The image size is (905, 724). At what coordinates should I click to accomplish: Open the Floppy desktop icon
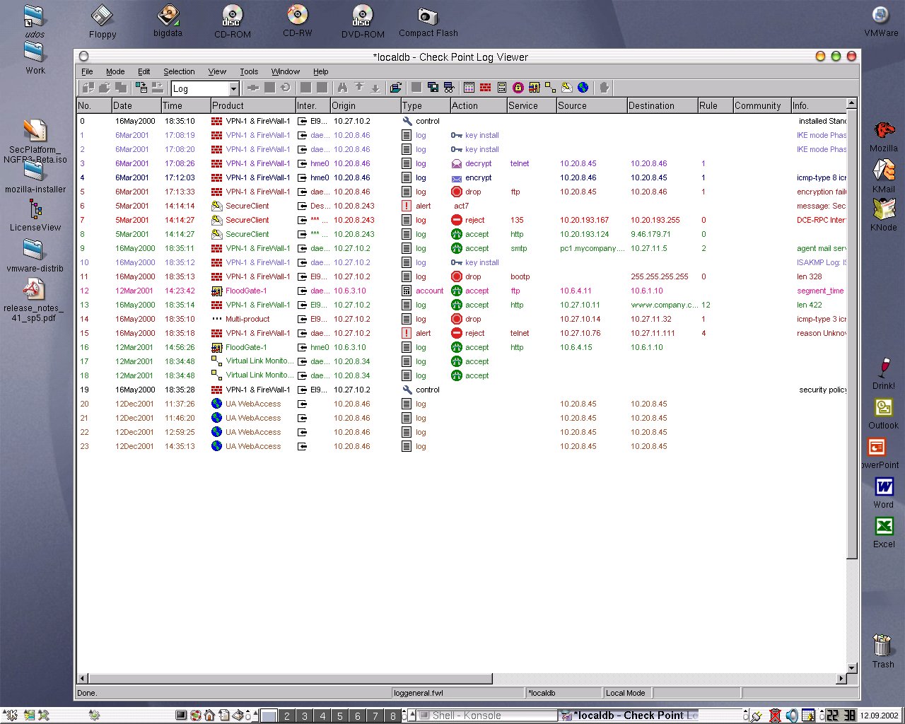tap(103, 22)
